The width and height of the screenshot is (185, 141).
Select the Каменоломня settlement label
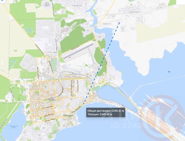tap(134, 12)
